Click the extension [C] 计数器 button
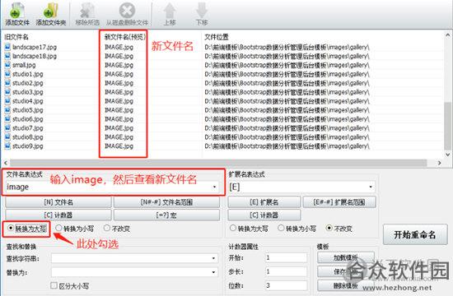The height and width of the screenshot is (296, 453). point(264,215)
